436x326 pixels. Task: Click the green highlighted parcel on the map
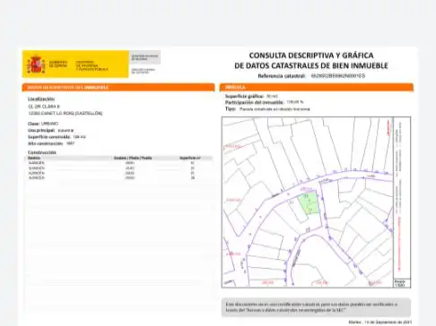[x=309, y=203]
